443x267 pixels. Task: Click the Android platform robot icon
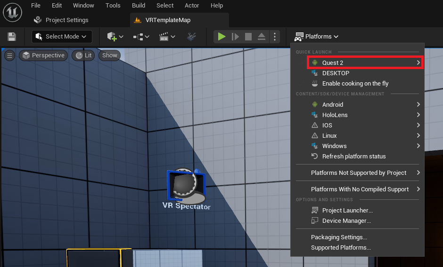click(315, 104)
